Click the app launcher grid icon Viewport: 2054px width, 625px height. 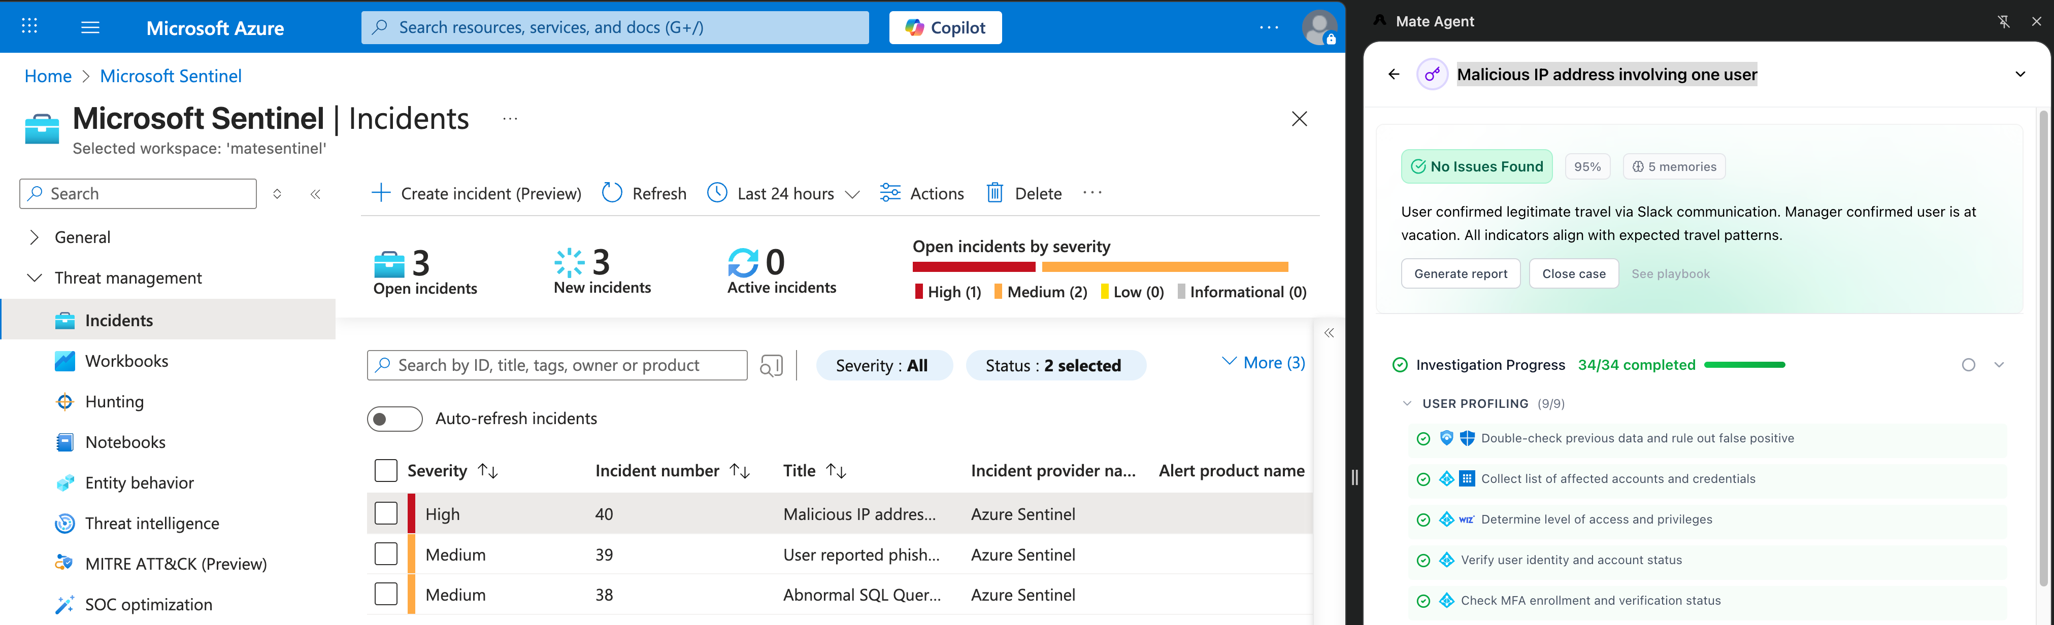[x=29, y=26]
